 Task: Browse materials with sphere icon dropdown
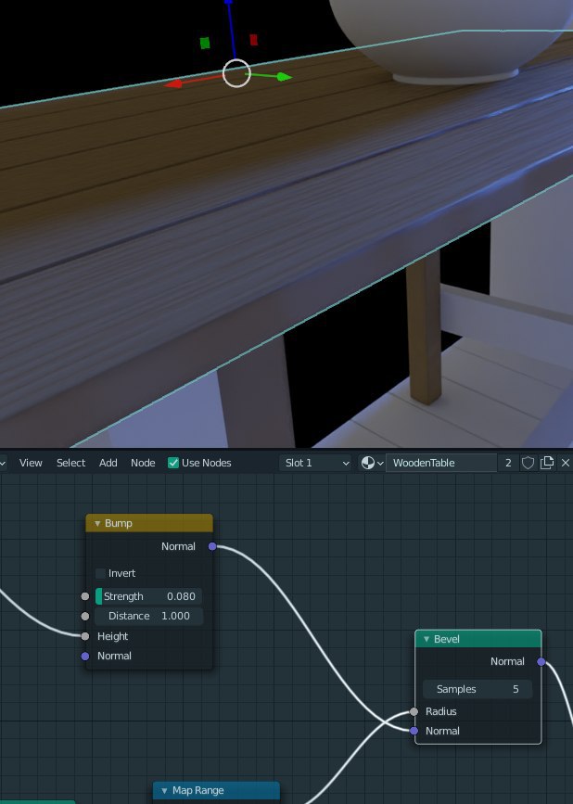tap(373, 463)
